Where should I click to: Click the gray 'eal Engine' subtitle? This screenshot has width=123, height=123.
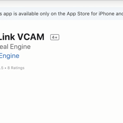pos(15,47)
